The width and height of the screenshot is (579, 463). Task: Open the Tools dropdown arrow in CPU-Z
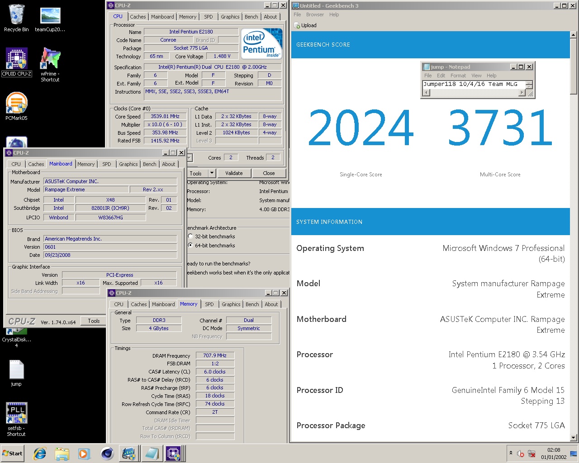click(x=212, y=173)
